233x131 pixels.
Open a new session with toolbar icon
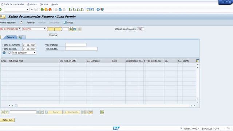[x=88, y=10]
